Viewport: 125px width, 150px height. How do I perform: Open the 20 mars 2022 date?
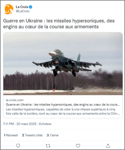[27, 124]
